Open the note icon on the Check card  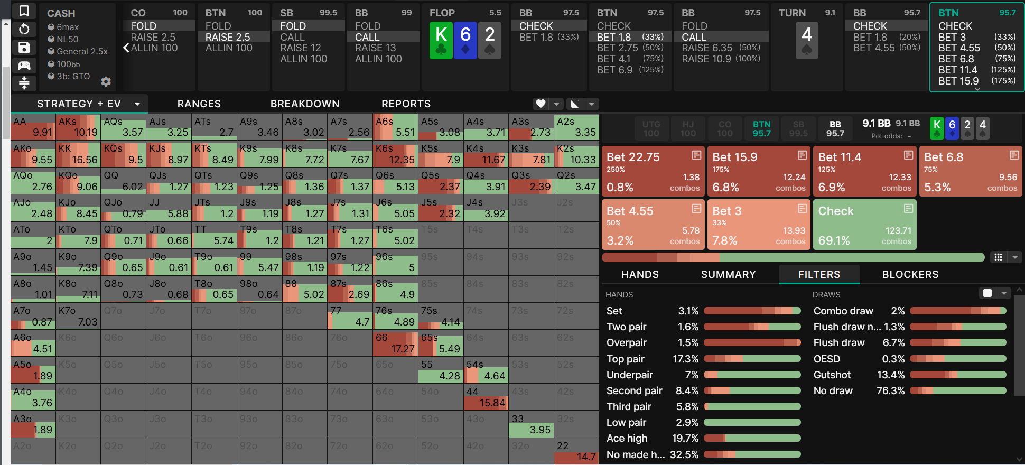pyautogui.click(x=908, y=209)
